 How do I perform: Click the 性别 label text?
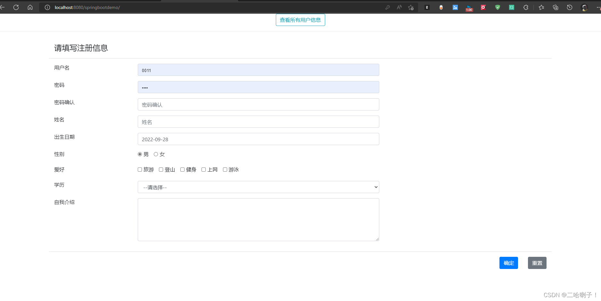pyautogui.click(x=59, y=154)
